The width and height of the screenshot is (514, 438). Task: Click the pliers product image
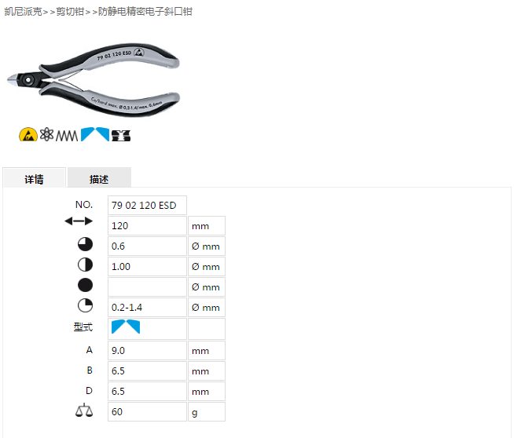pyautogui.click(x=94, y=79)
